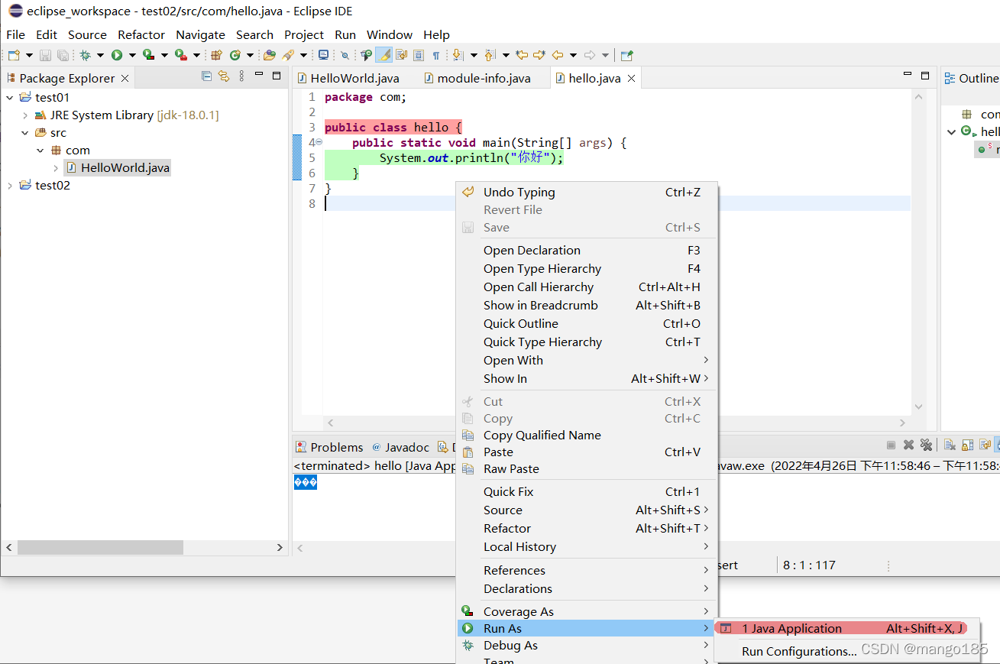Image resolution: width=1000 pixels, height=664 pixels.
Task: Click the Debug bug icon in the toolbar
Action: pyautogui.click(x=86, y=55)
